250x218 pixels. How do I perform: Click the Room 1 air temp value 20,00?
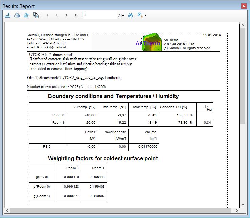(91, 123)
